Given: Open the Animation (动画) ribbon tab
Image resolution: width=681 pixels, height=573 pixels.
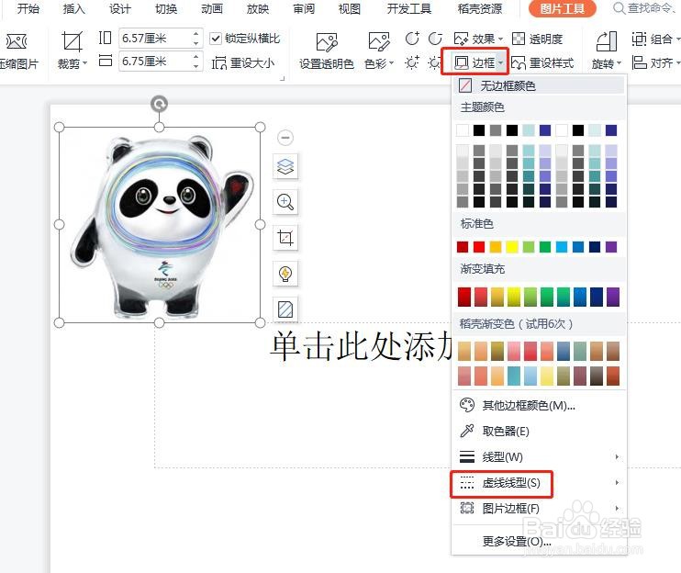Looking at the screenshot, I should [212, 8].
